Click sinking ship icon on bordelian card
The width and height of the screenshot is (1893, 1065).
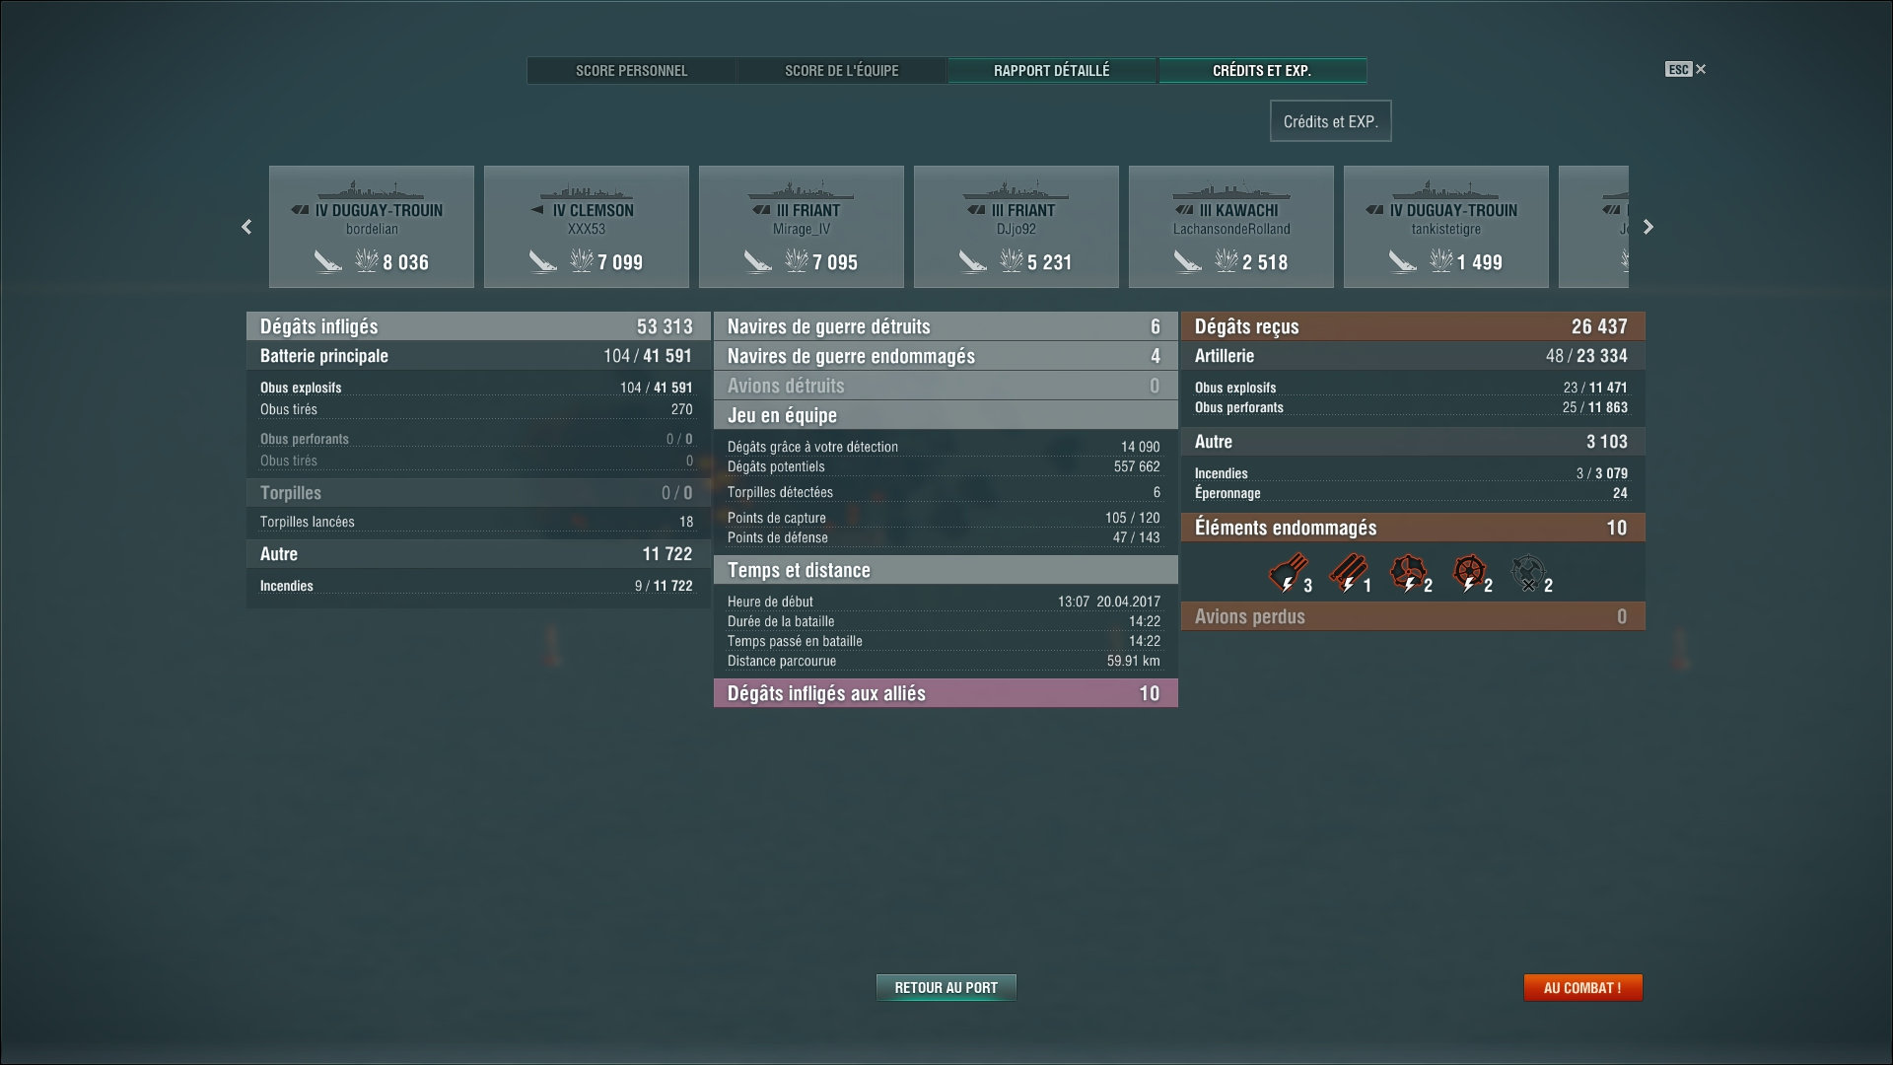pyautogui.click(x=328, y=261)
